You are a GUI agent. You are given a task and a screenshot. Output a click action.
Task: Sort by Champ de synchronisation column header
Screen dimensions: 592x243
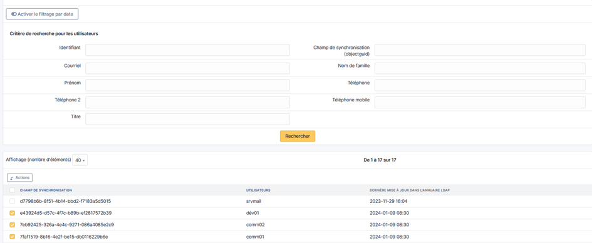tap(46, 190)
